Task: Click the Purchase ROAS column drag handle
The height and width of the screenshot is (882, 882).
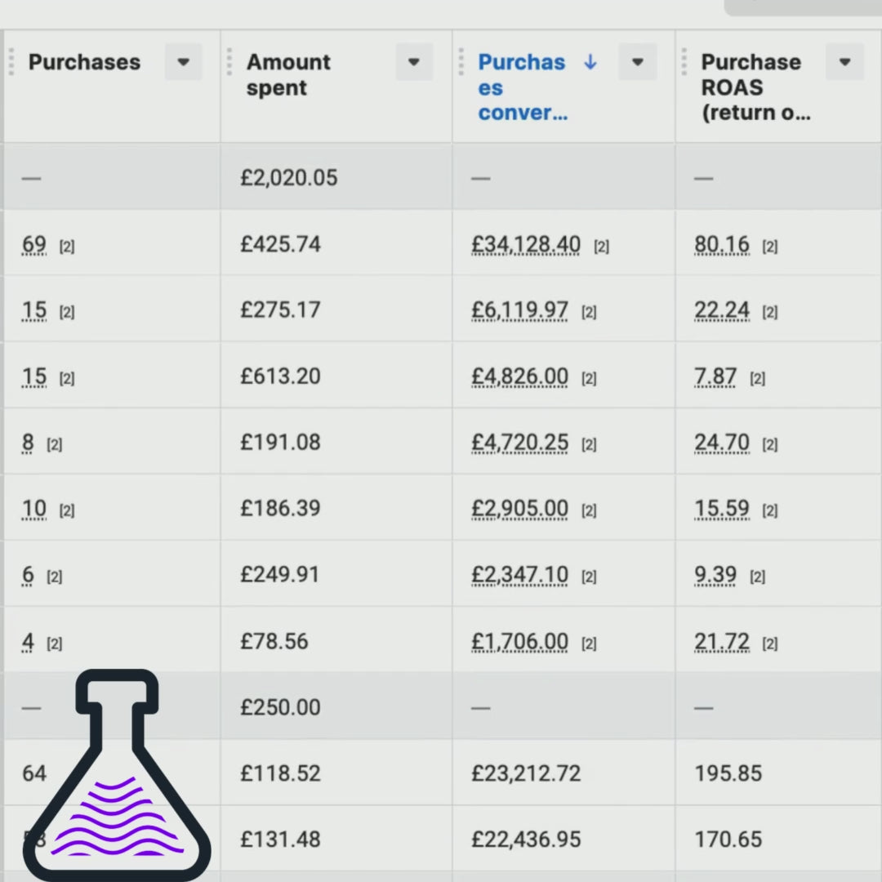Action: pos(684,62)
